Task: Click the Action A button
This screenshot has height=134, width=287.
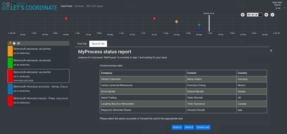Action: (x=177, y=127)
